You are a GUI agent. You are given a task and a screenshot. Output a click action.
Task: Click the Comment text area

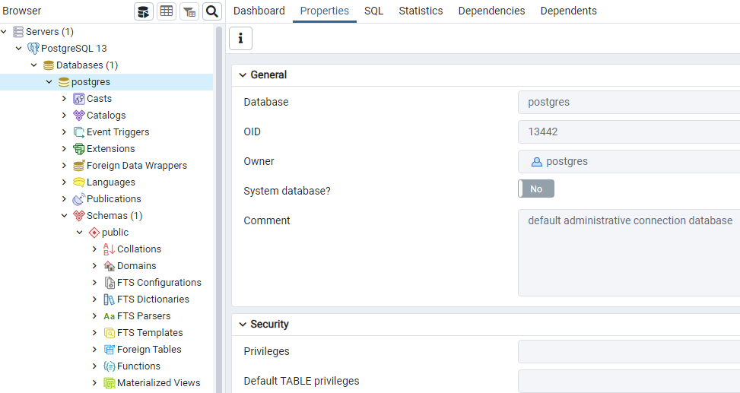(x=629, y=253)
